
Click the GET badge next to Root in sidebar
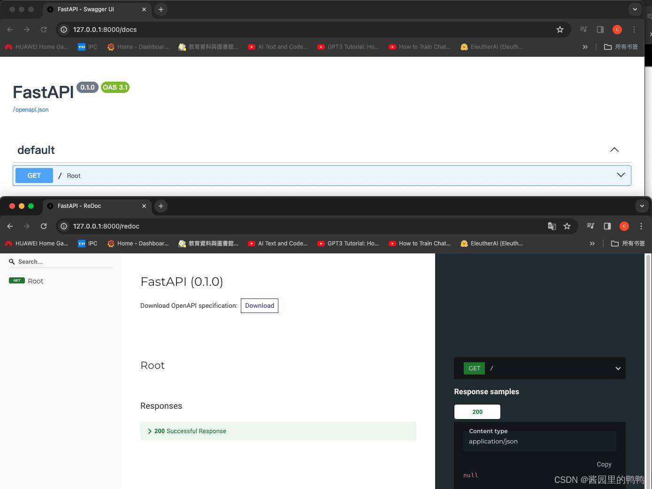(x=16, y=280)
